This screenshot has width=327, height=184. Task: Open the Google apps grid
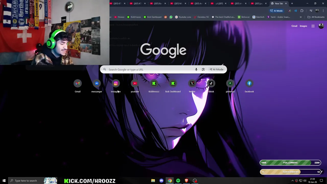point(313,26)
